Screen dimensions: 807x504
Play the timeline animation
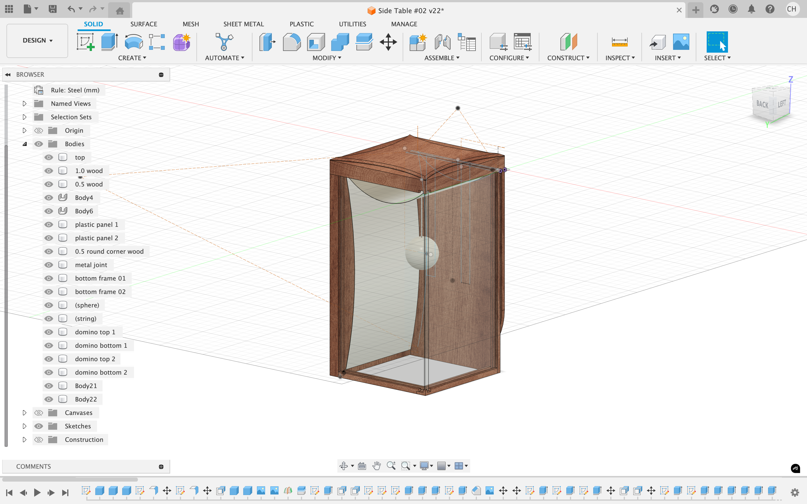(x=37, y=492)
